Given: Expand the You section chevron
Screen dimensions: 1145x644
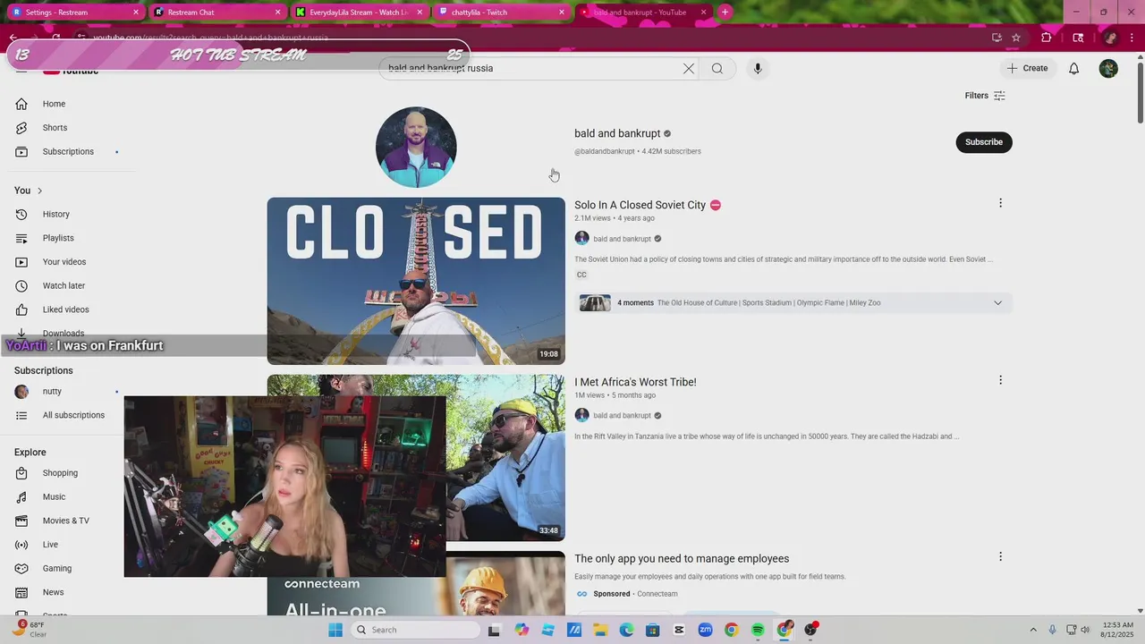Looking at the screenshot, I should point(39,191).
